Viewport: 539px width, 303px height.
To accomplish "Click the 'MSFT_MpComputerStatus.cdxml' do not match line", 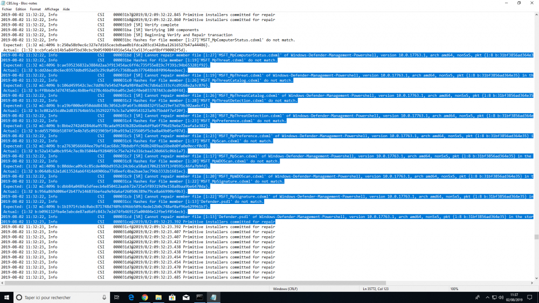I will (x=148, y=40).
